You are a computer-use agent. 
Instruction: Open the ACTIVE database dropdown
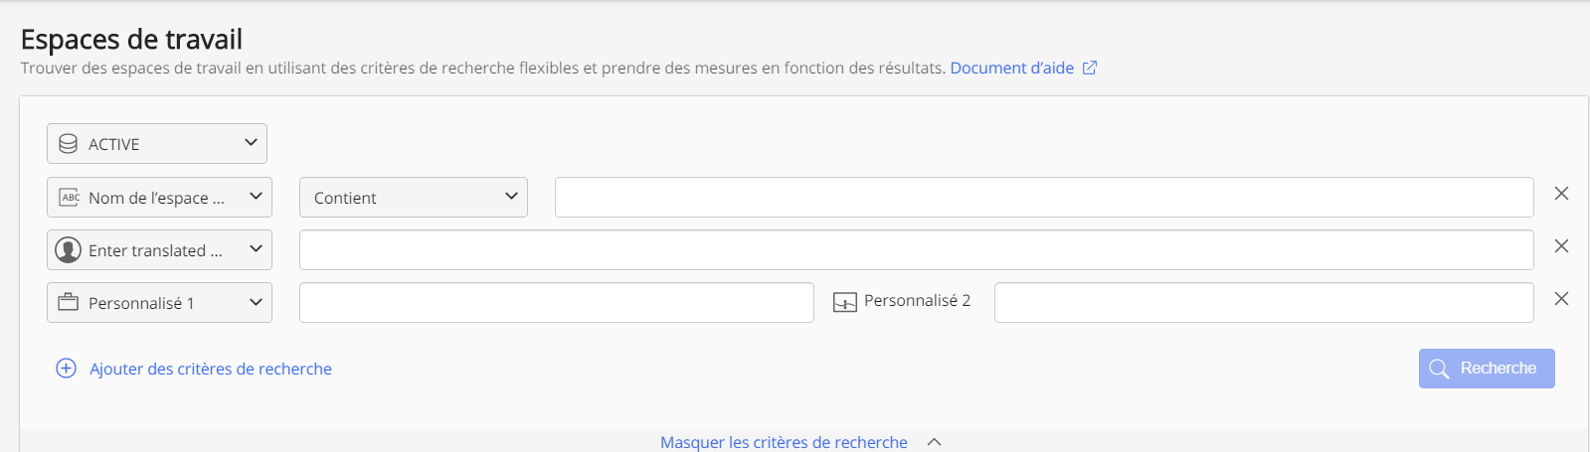(x=251, y=144)
